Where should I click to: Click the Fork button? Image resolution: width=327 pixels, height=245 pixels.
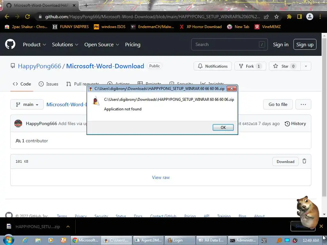(x=250, y=66)
